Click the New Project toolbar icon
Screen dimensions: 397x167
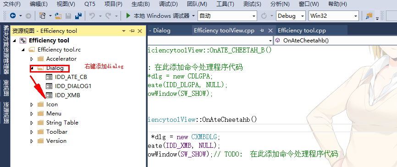pyautogui.click(x=43, y=16)
